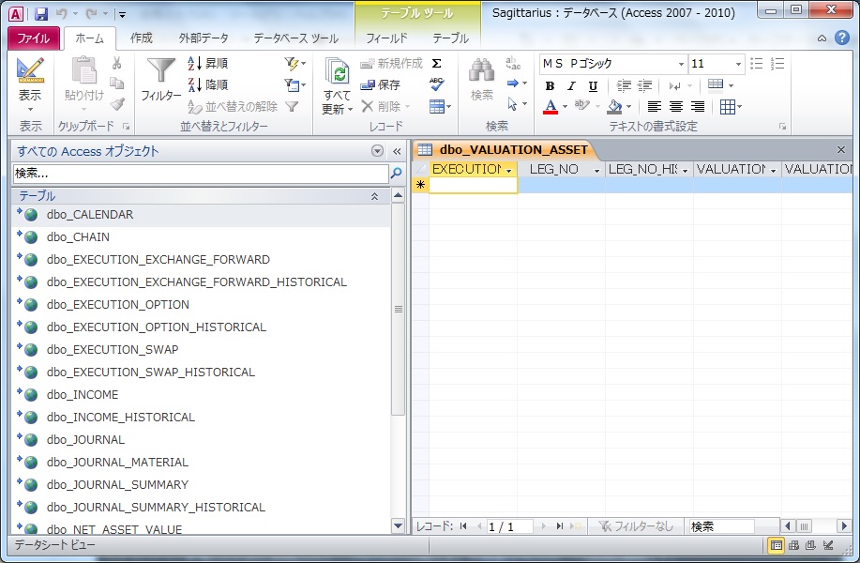Go to last record in navigator
The width and height of the screenshot is (860, 563).
click(x=560, y=526)
